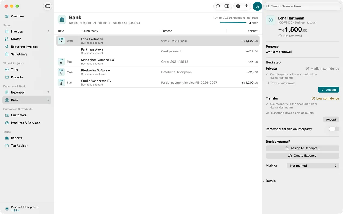
Task: Mark transaction reviewed via Not reviewed circle
Action: [x=280, y=36]
